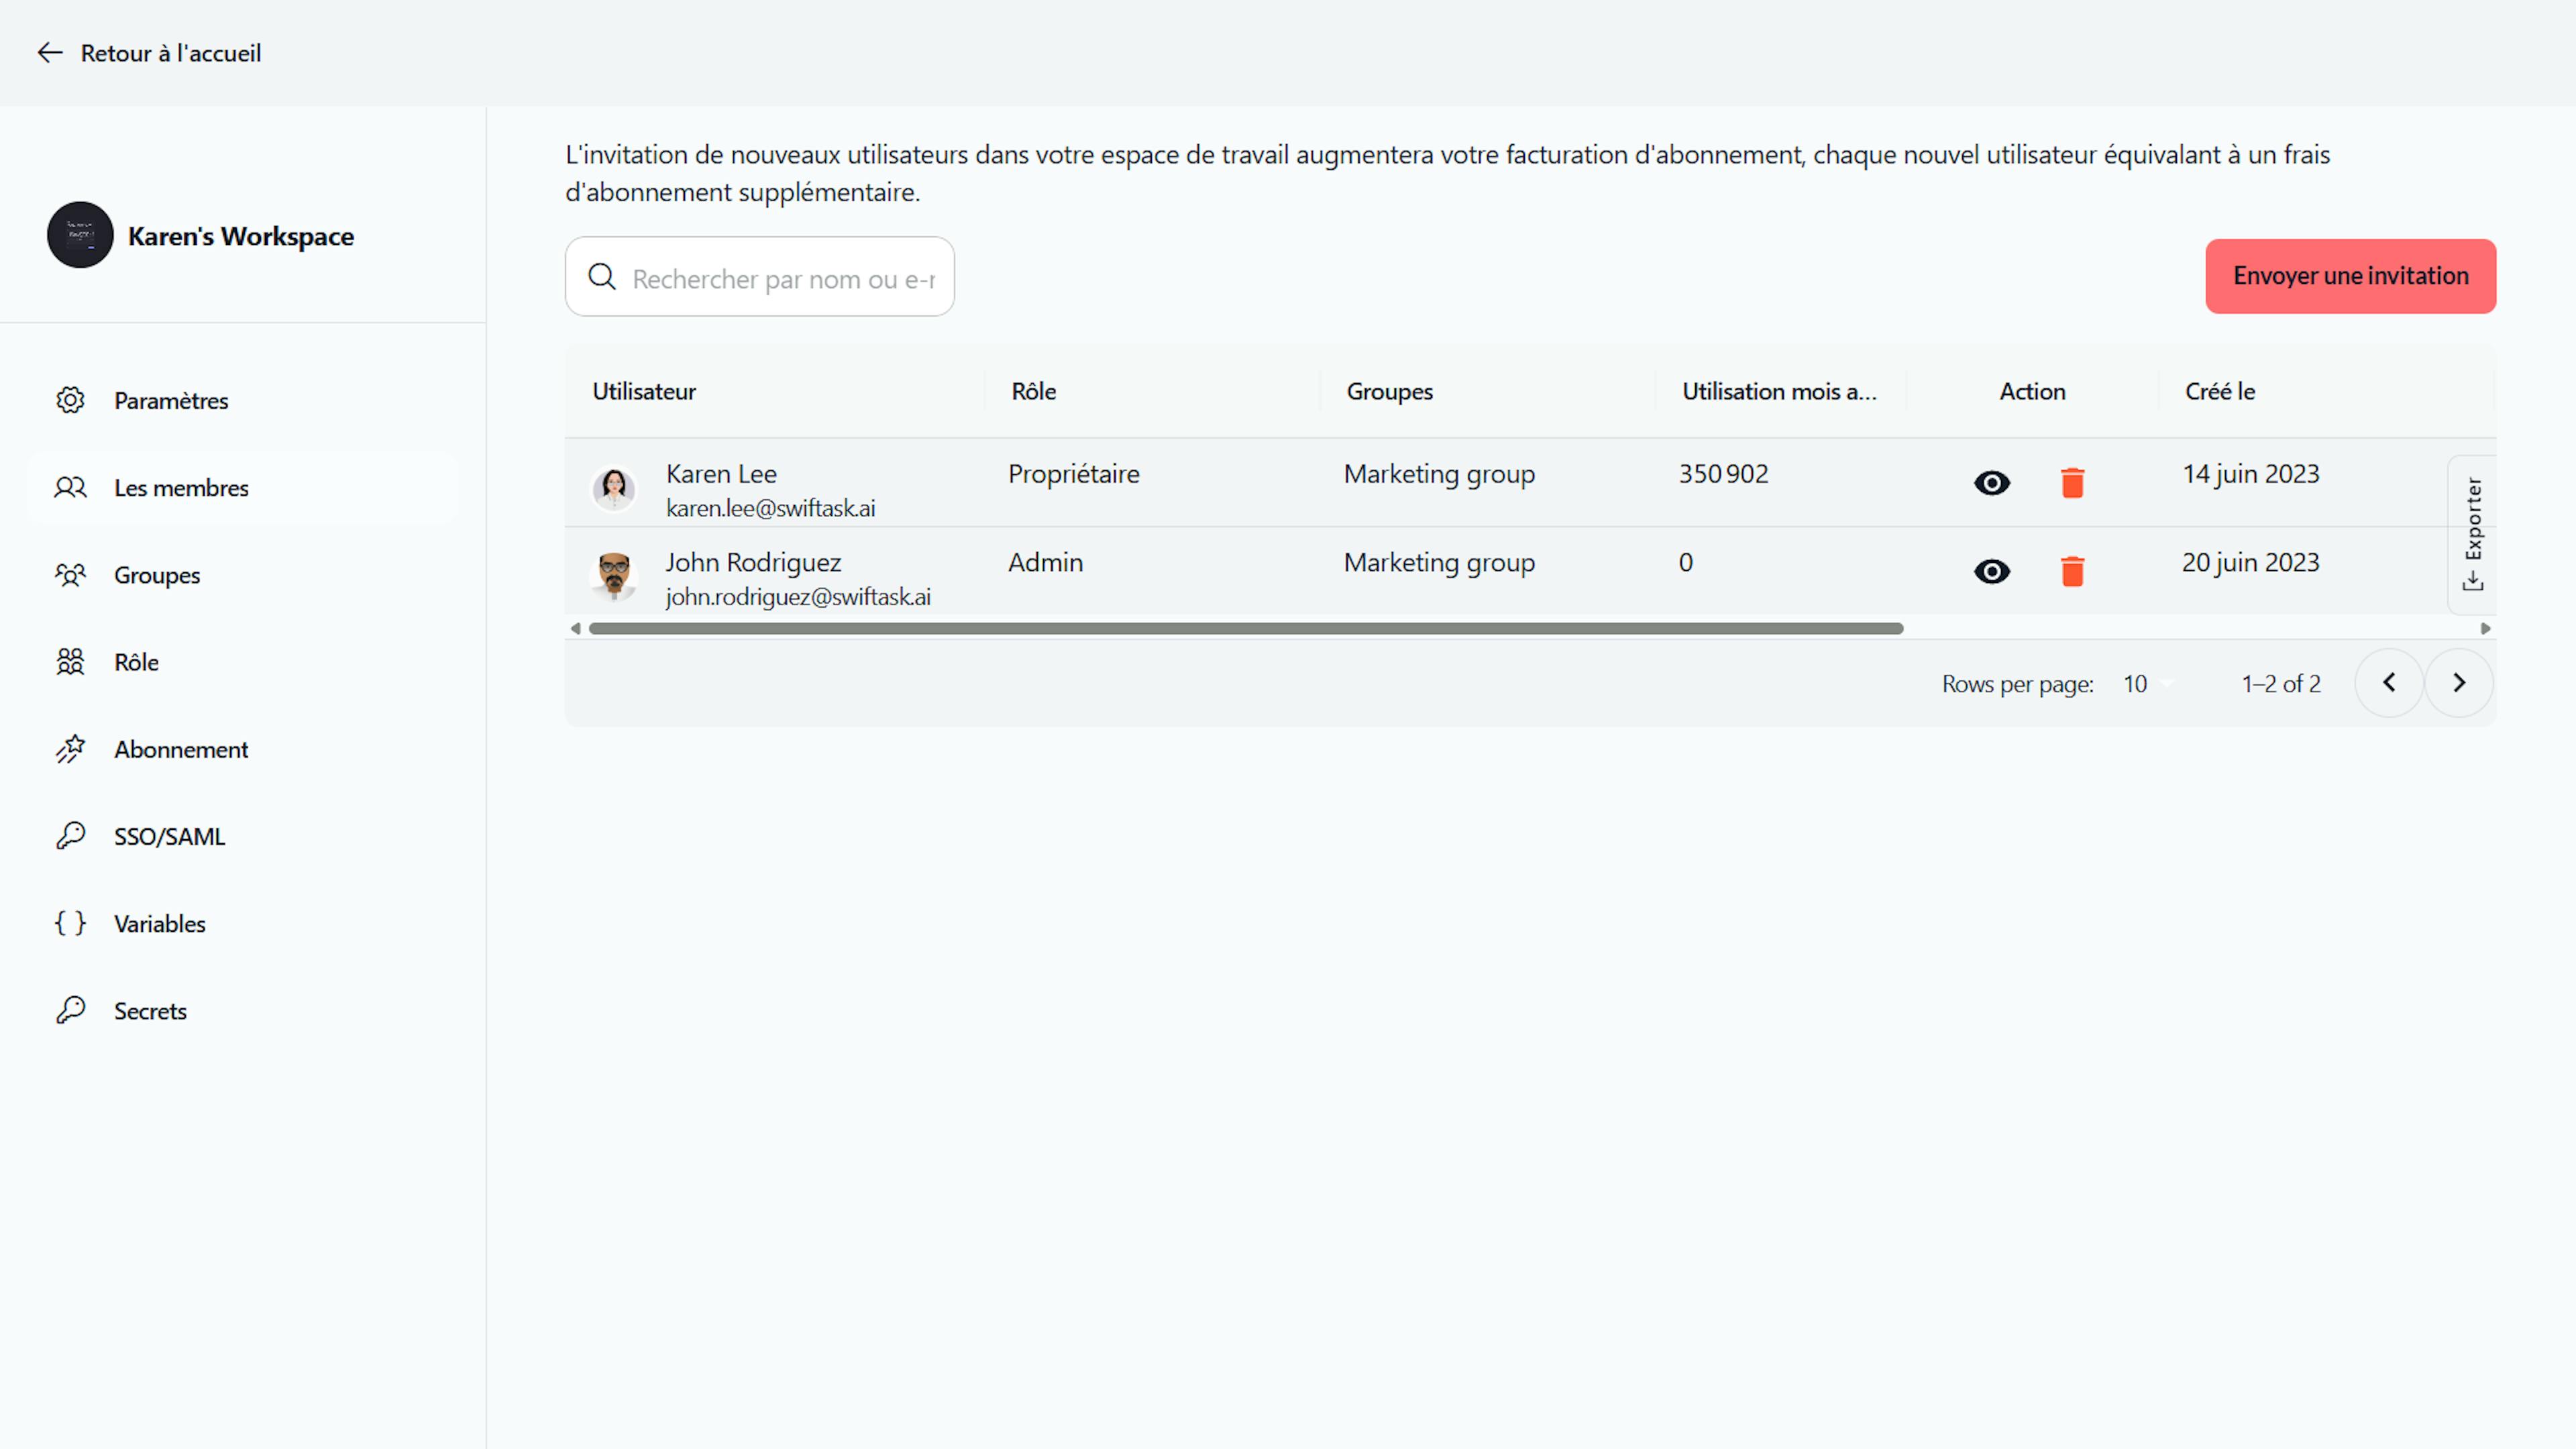Viewport: 2576px width, 1449px height.
Task: Click Envoyer une invitation
Action: coord(2349,276)
